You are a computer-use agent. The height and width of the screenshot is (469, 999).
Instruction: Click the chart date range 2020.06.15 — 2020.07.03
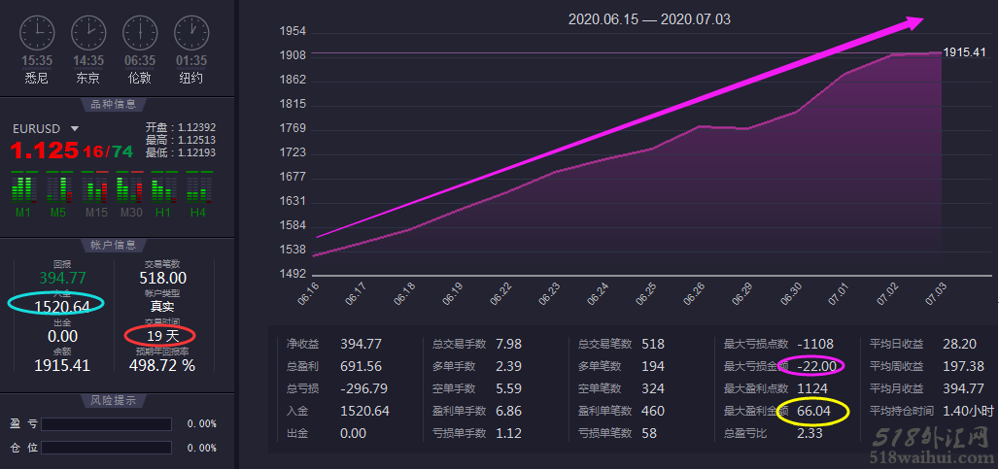click(x=649, y=19)
